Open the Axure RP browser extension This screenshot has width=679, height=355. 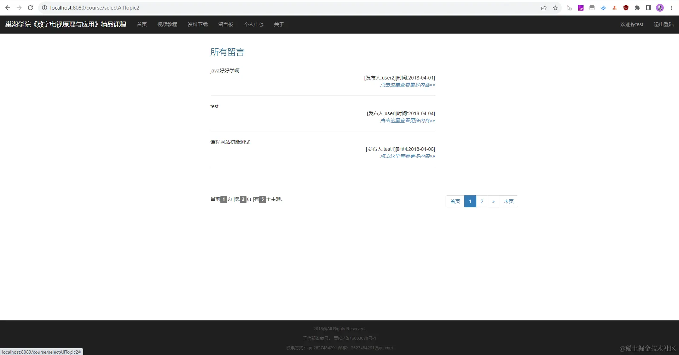tap(580, 7)
